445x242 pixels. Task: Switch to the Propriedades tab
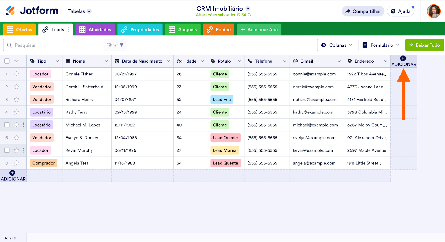click(140, 29)
